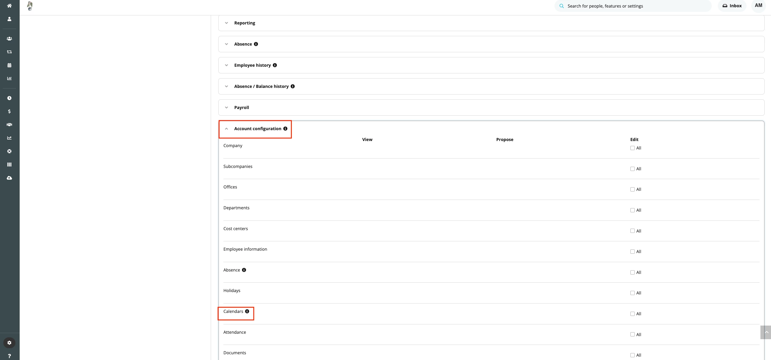Image resolution: width=771 pixels, height=360 pixels.
Task: Open the help question mark icon
Action: (x=9, y=356)
